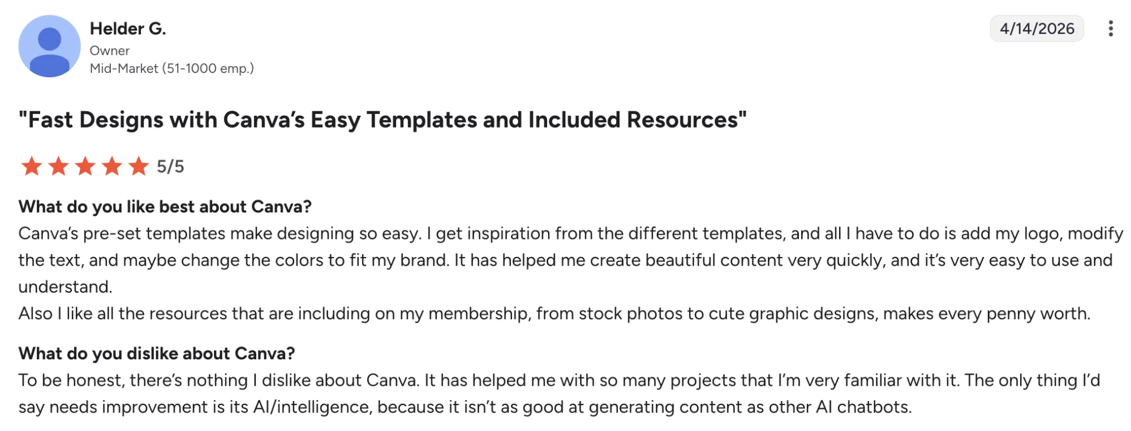Click the first red rating star
This screenshot has width=1131, height=431.
click(x=31, y=166)
